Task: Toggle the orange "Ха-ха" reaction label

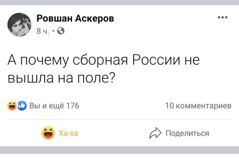Action: coord(68,133)
